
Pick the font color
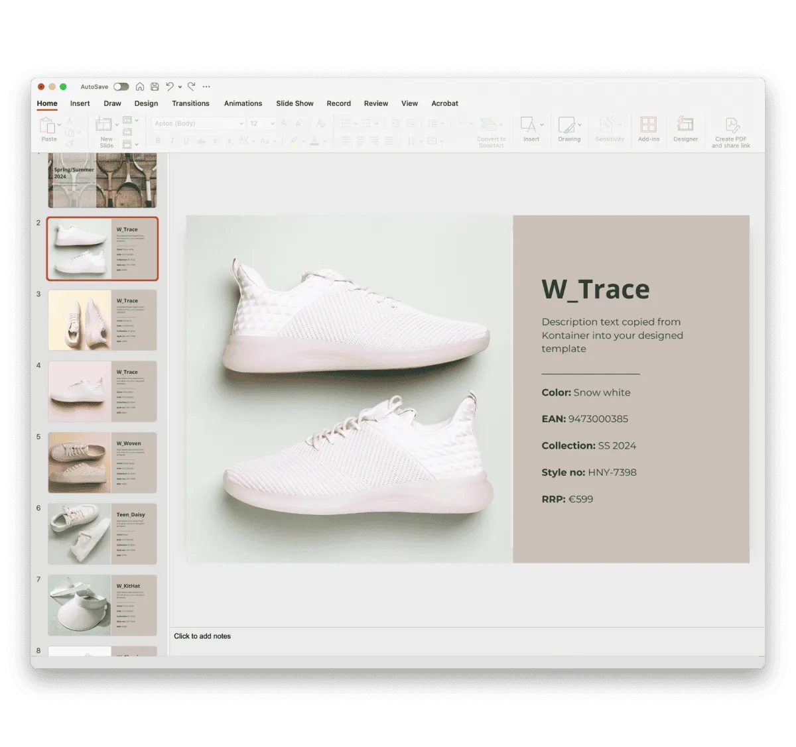click(314, 141)
